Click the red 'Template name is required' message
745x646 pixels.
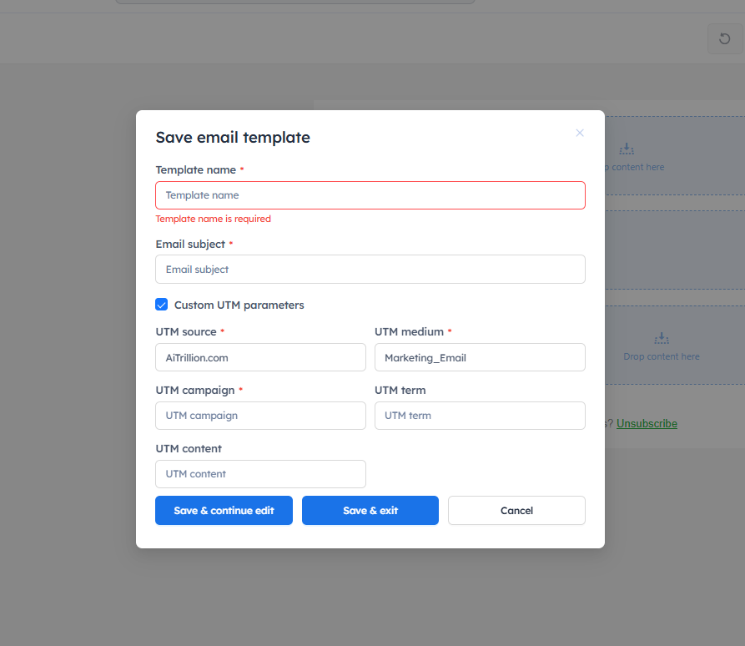[x=214, y=219]
